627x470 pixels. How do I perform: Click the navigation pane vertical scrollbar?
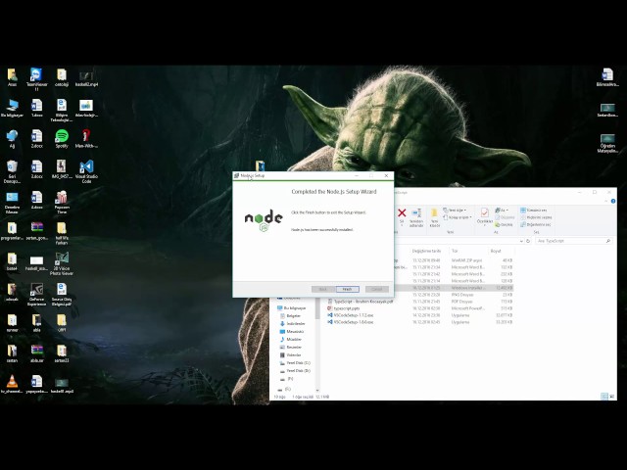point(317,346)
